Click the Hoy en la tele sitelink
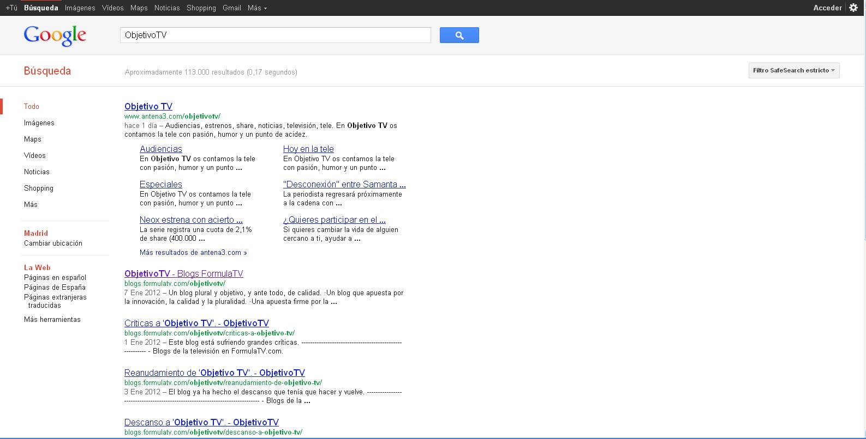The height and width of the screenshot is (439, 866). (308, 149)
